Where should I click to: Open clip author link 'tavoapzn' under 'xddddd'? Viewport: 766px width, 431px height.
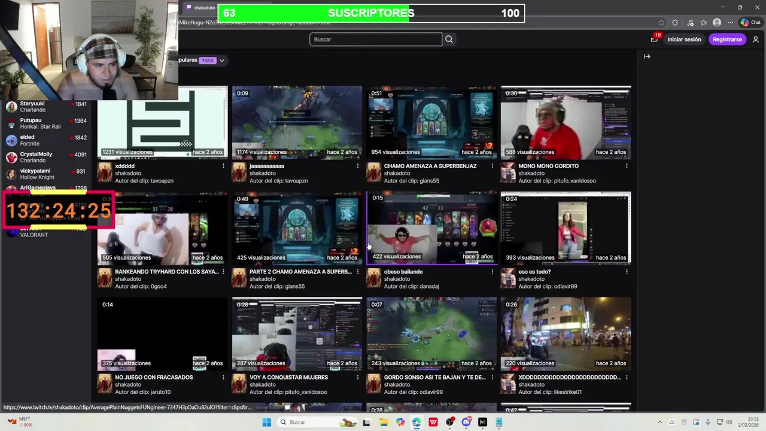click(162, 181)
